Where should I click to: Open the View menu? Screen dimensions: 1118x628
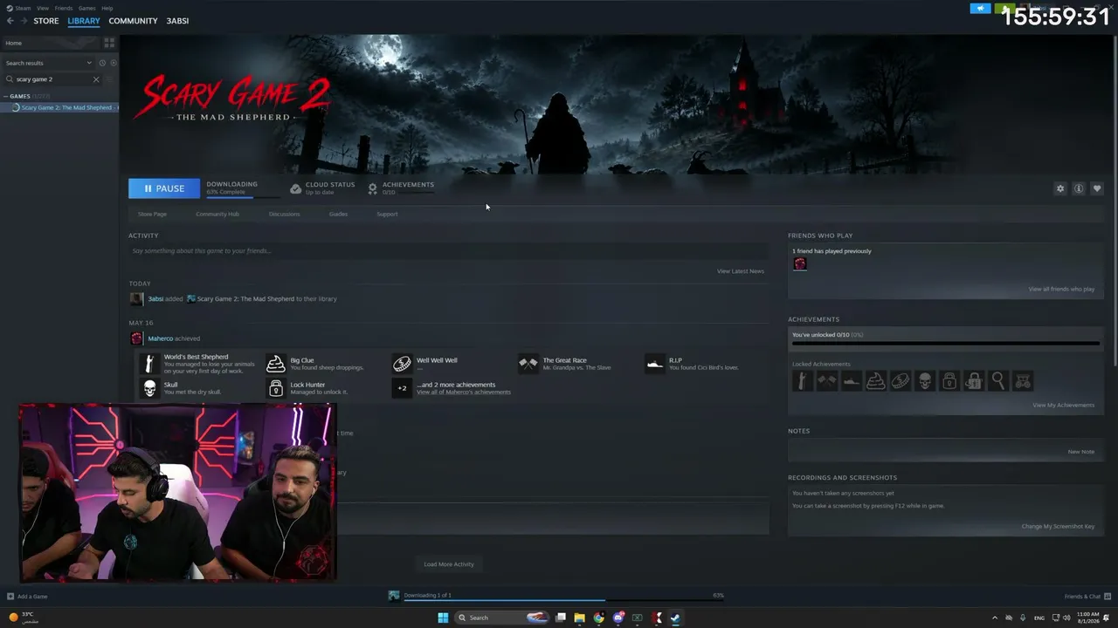(x=43, y=8)
